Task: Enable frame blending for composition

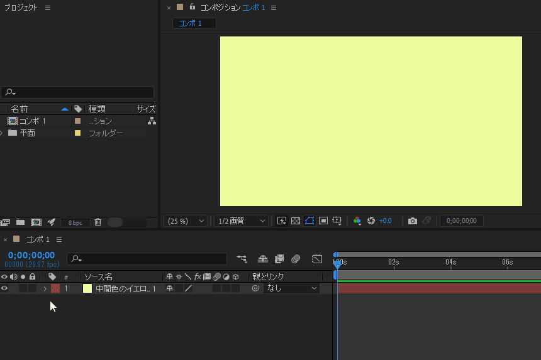Action: tap(279, 259)
